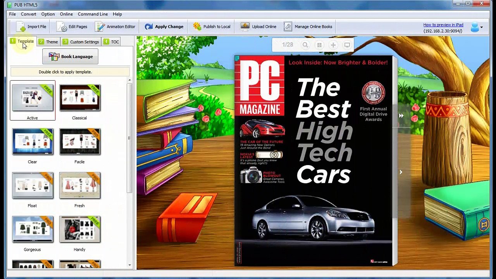
Task: Open the Convert menu
Action: pos(29,14)
